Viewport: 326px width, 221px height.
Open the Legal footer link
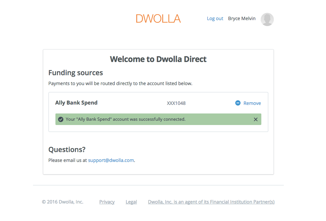coord(131,202)
